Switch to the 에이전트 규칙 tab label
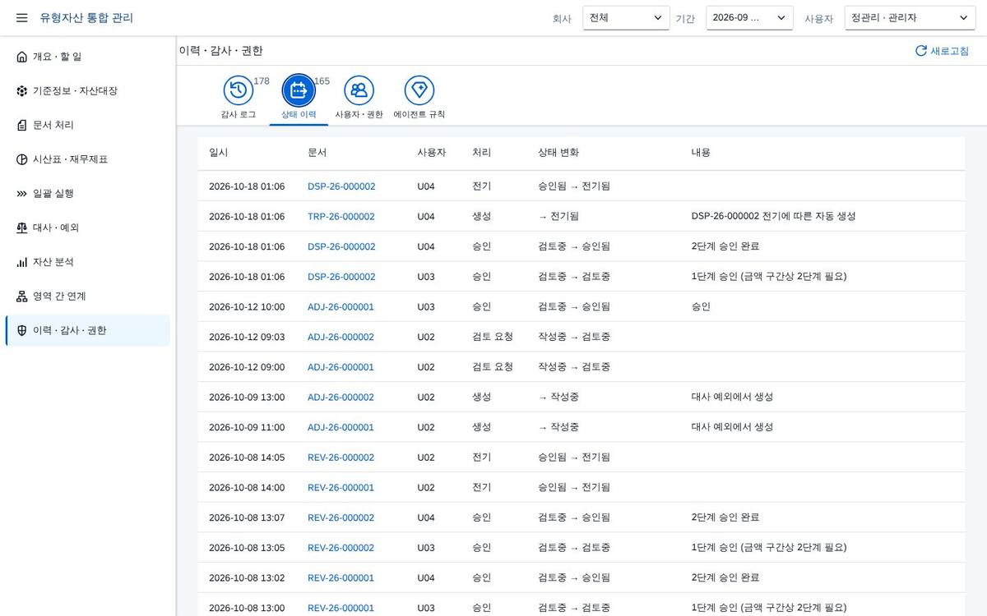The image size is (987, 616). (x=419, y=115)
